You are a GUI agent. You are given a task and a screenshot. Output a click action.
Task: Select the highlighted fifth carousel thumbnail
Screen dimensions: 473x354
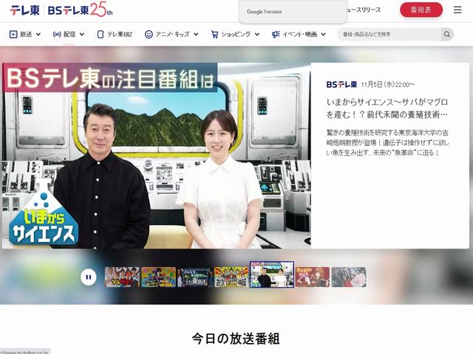(x=272, y=274)
